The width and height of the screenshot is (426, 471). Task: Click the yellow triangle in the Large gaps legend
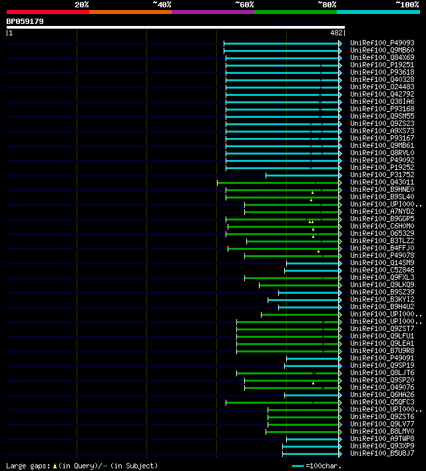(x=55, y=466)
